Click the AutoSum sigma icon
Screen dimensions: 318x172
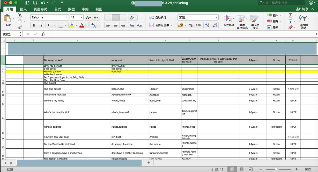(291, 16)
